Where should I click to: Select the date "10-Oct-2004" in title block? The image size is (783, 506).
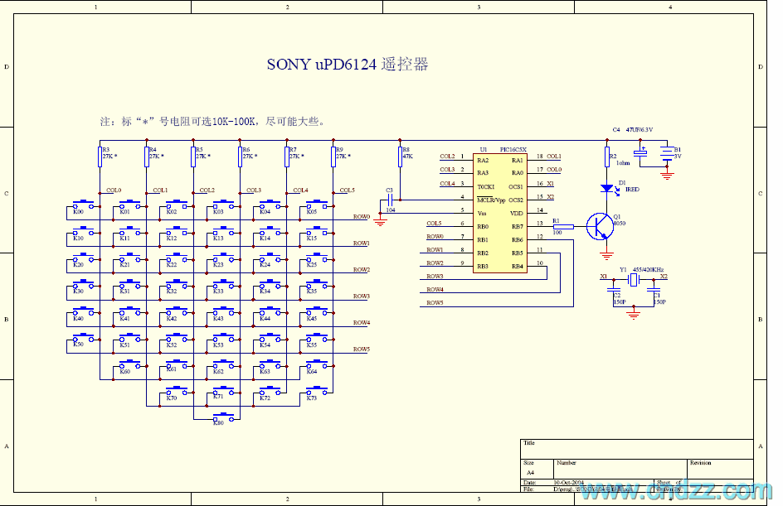point(568,483)
